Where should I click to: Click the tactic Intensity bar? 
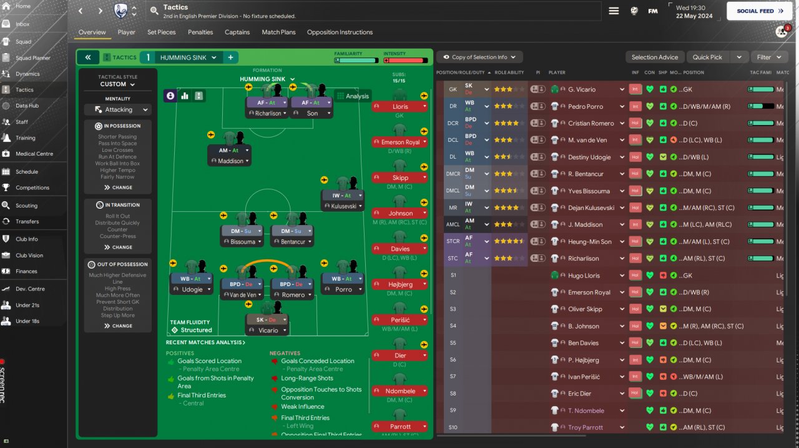point(406,61)
